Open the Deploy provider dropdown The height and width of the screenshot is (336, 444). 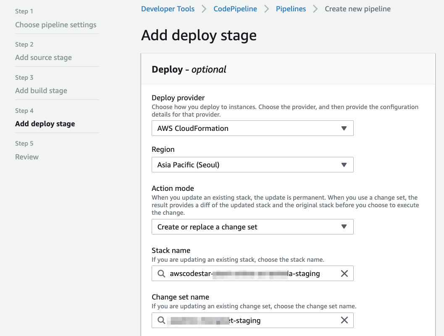(252, 128)
